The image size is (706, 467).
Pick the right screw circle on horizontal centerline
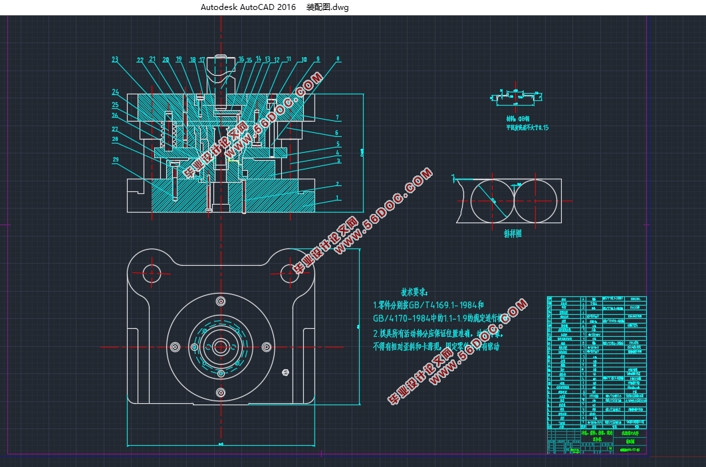tap(267, 347)
